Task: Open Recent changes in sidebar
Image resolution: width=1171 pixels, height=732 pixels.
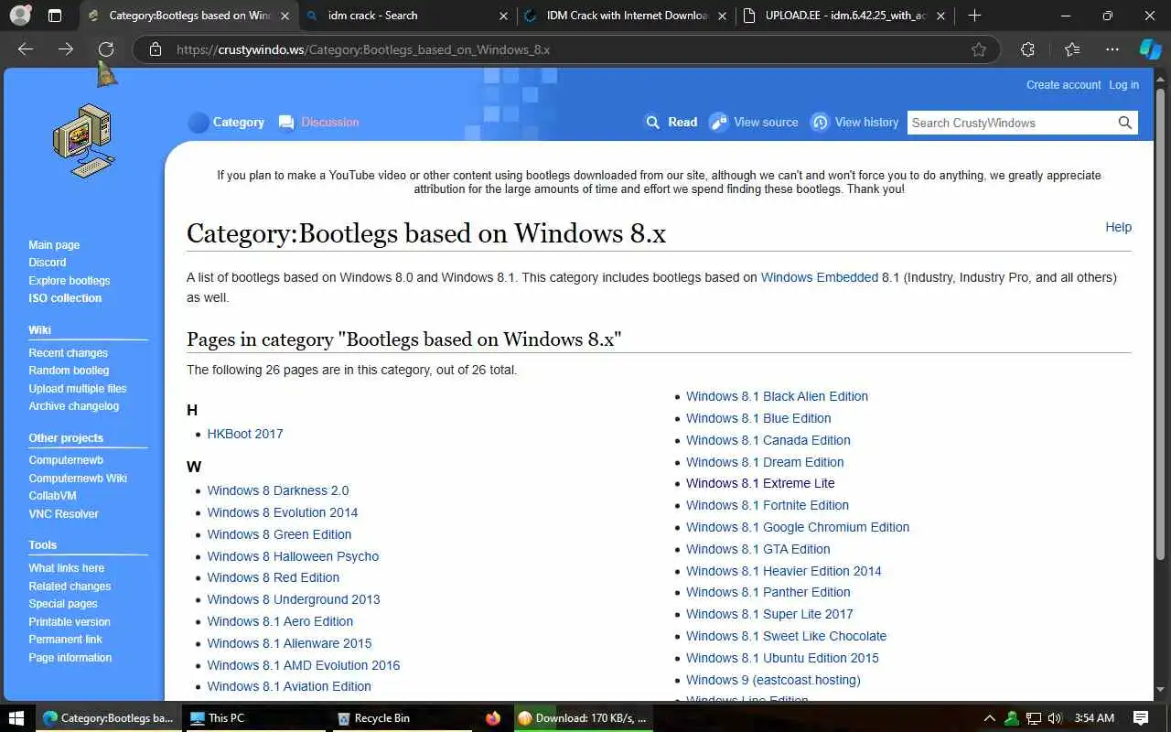Action: 68,353
